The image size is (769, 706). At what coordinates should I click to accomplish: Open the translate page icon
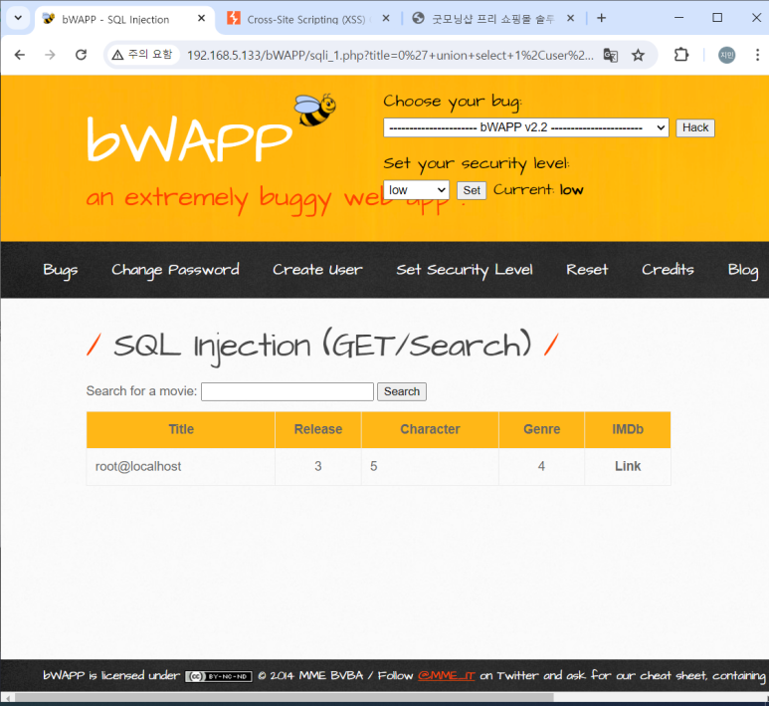point(611,55)
